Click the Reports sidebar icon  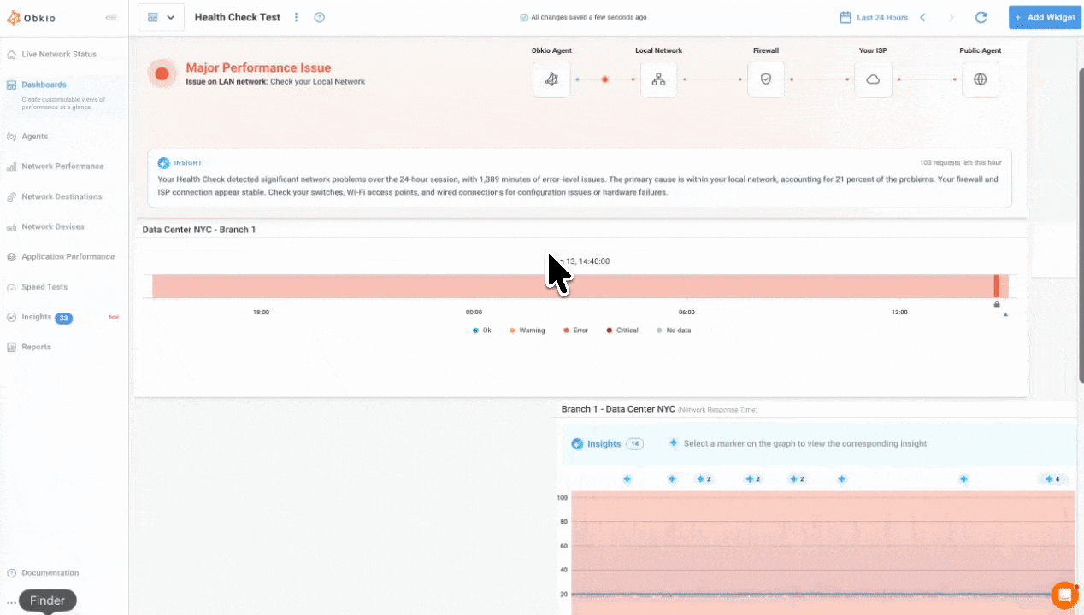pos(12,347)
